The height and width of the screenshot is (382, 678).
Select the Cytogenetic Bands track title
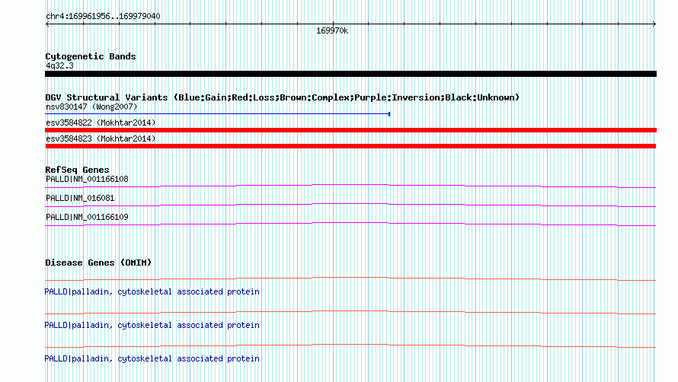[91, 56]
